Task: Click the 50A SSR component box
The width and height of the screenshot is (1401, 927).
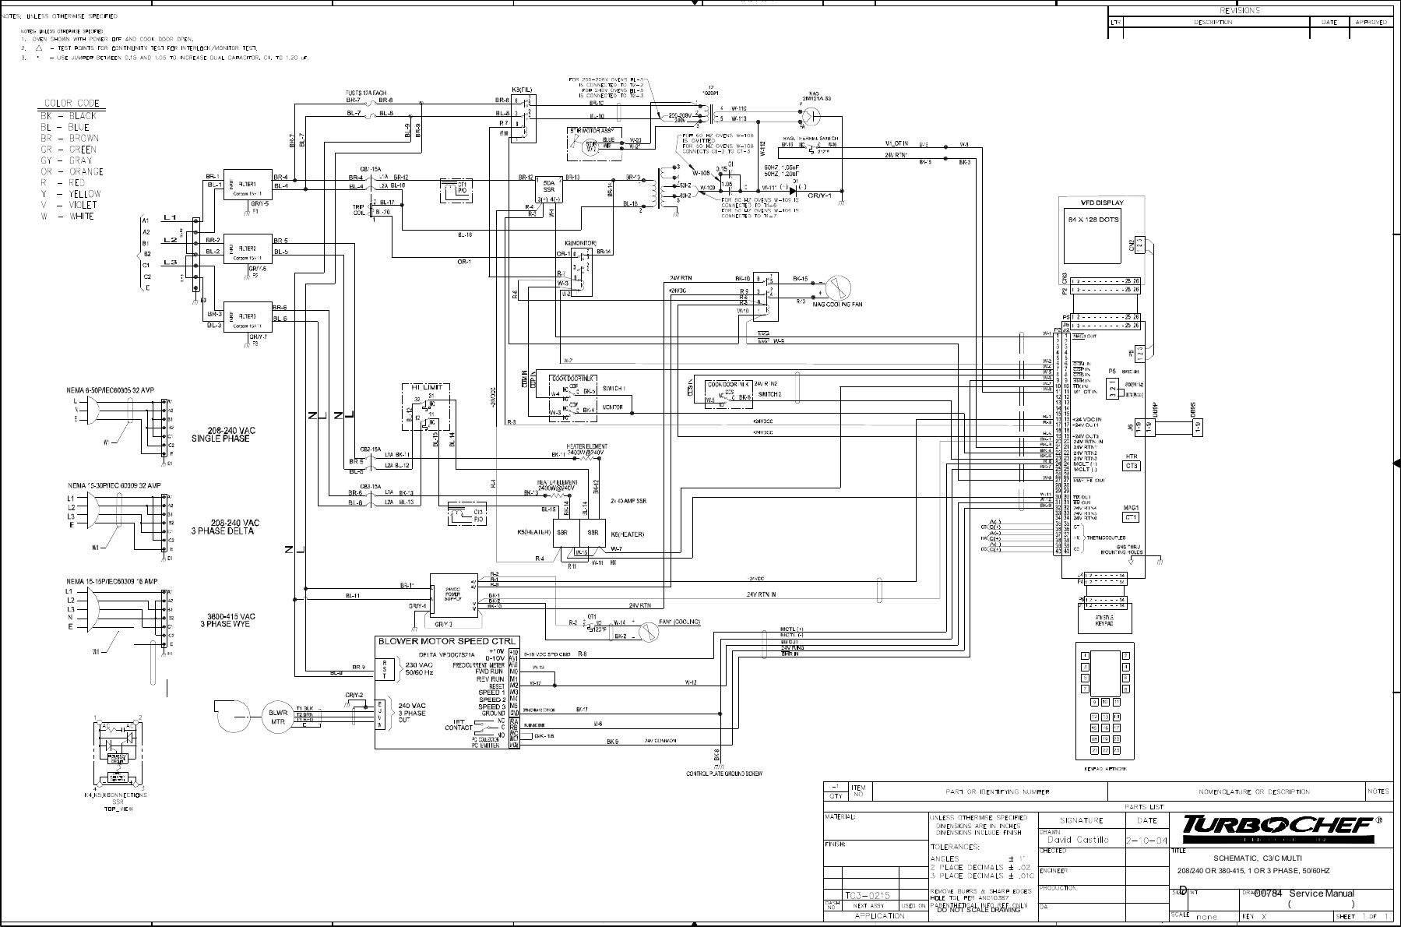Action: [549, 189]
